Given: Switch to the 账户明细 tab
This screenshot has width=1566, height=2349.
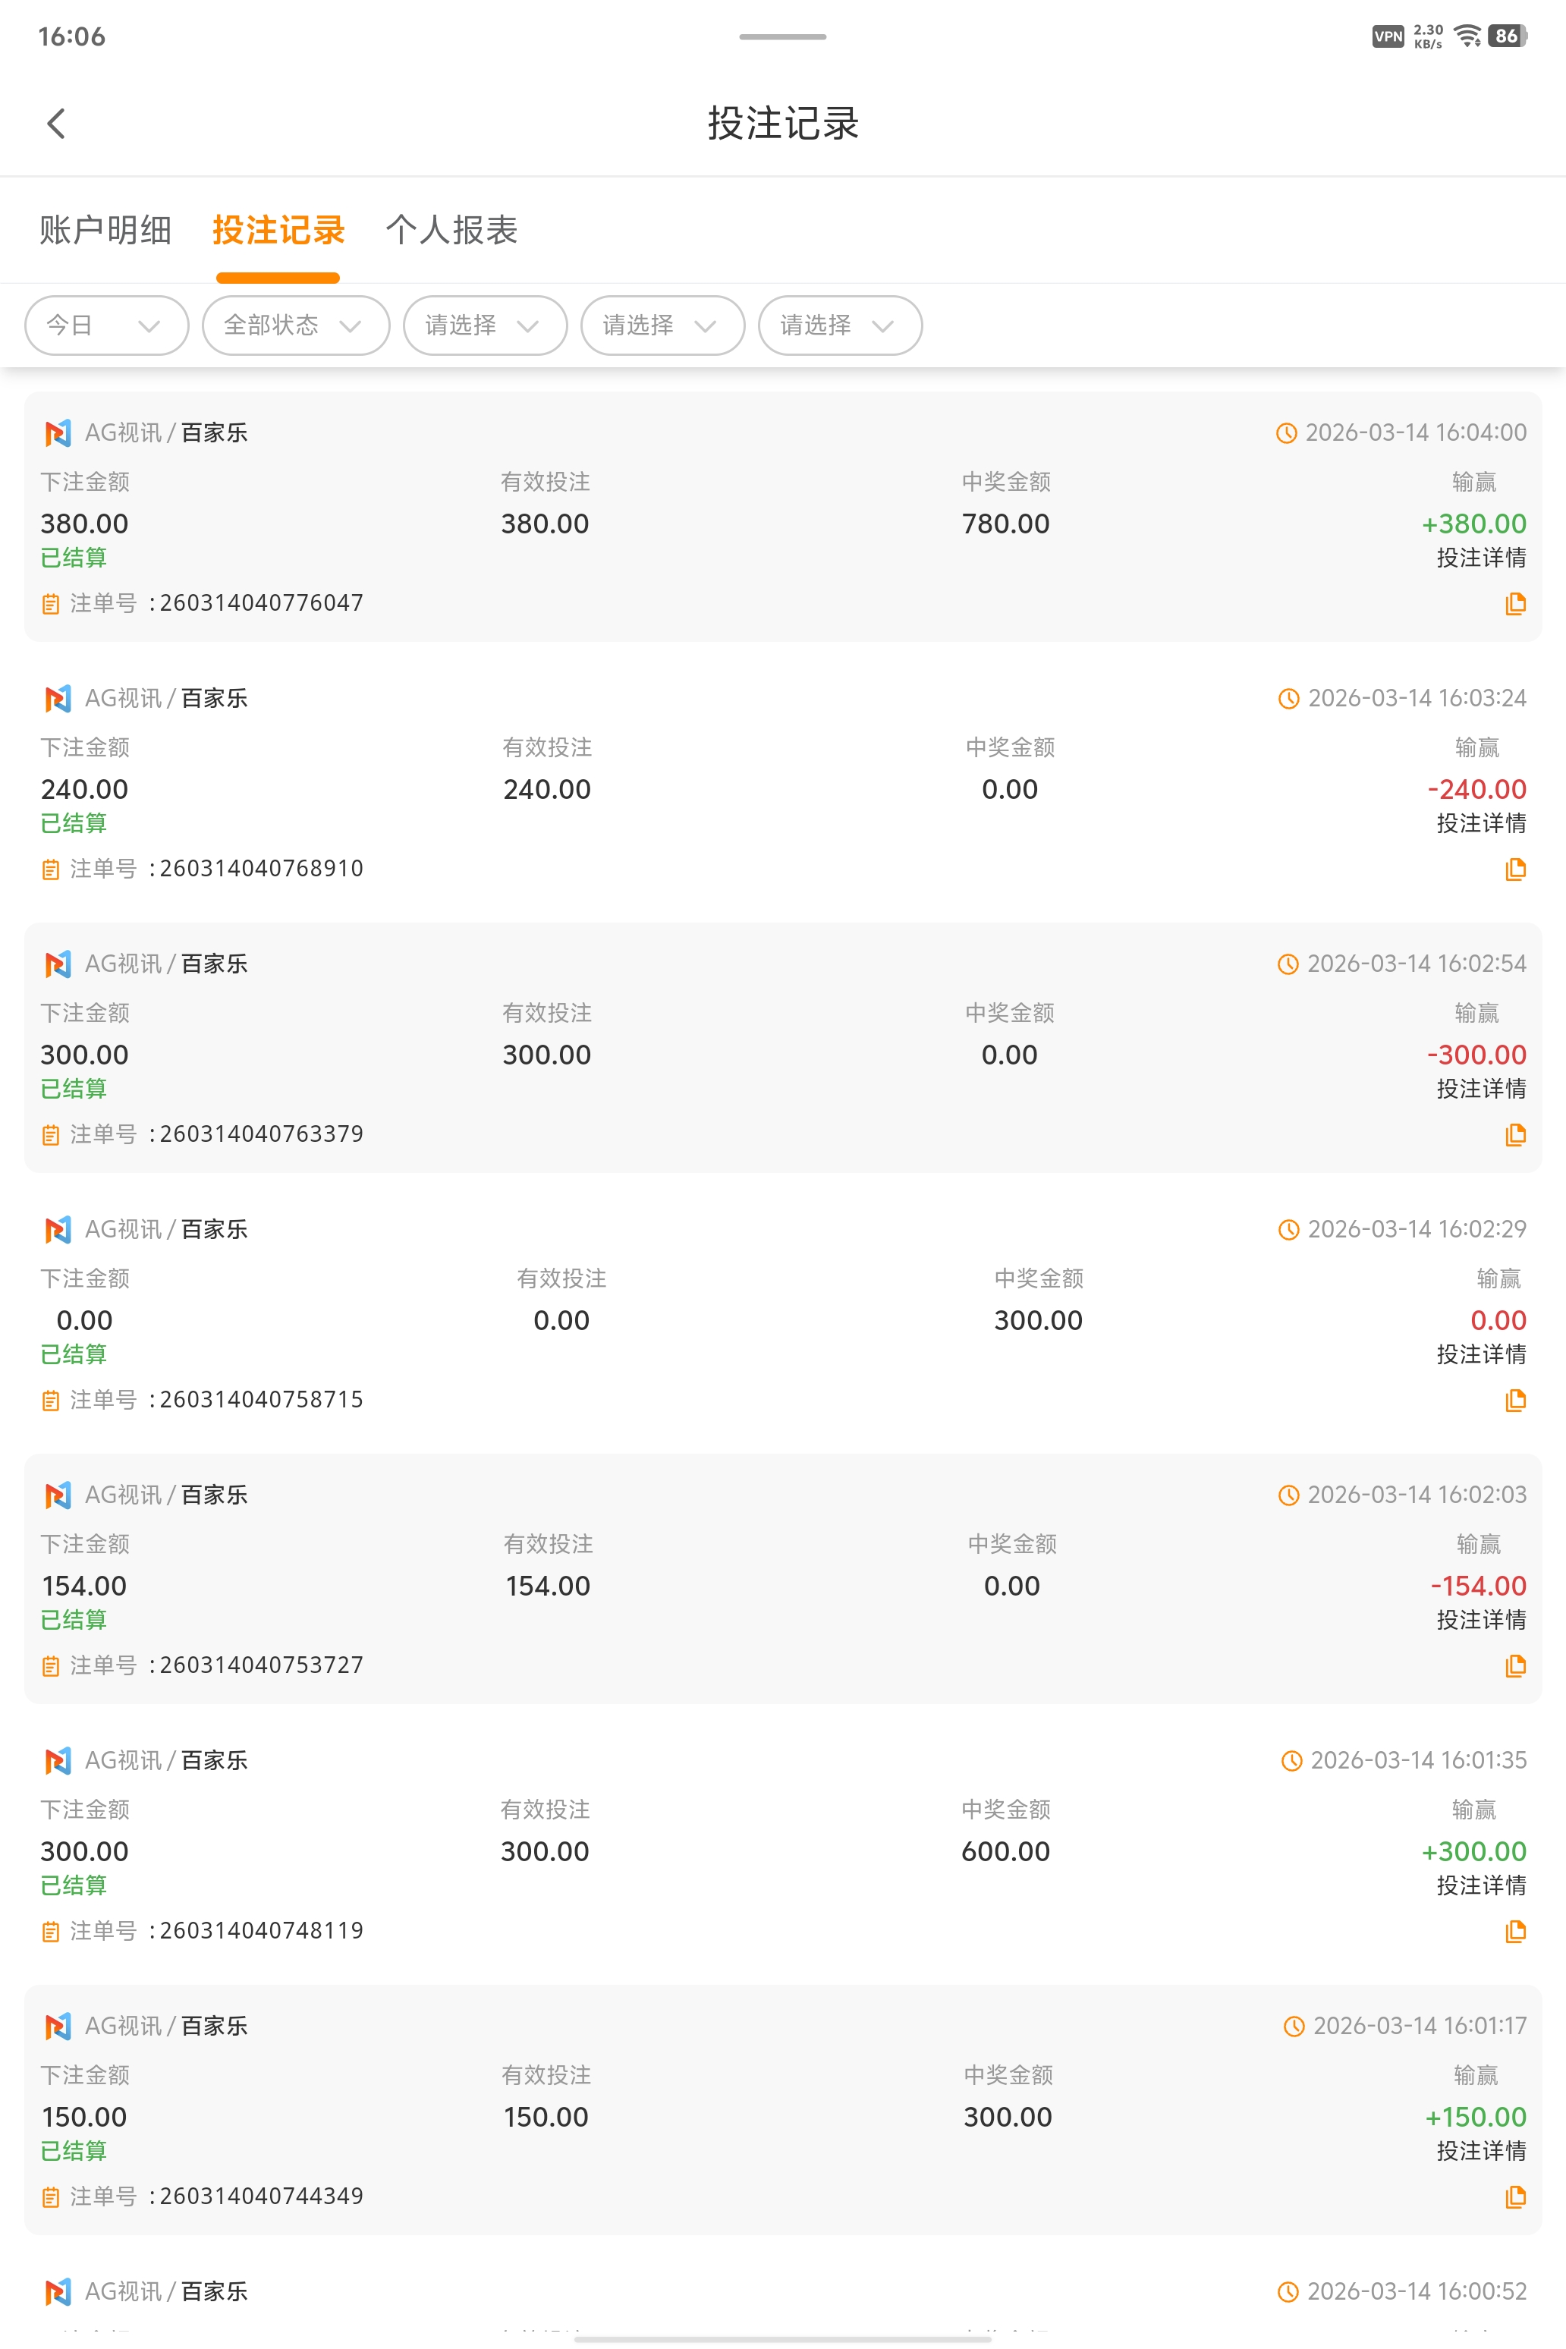Looking at the screenshot, I should pos(106,231).
